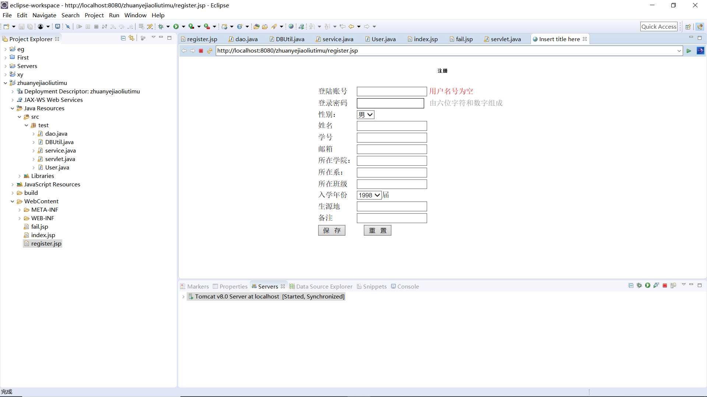
Task: Open the Java EE perspective icon
Action: pos(700,26)
